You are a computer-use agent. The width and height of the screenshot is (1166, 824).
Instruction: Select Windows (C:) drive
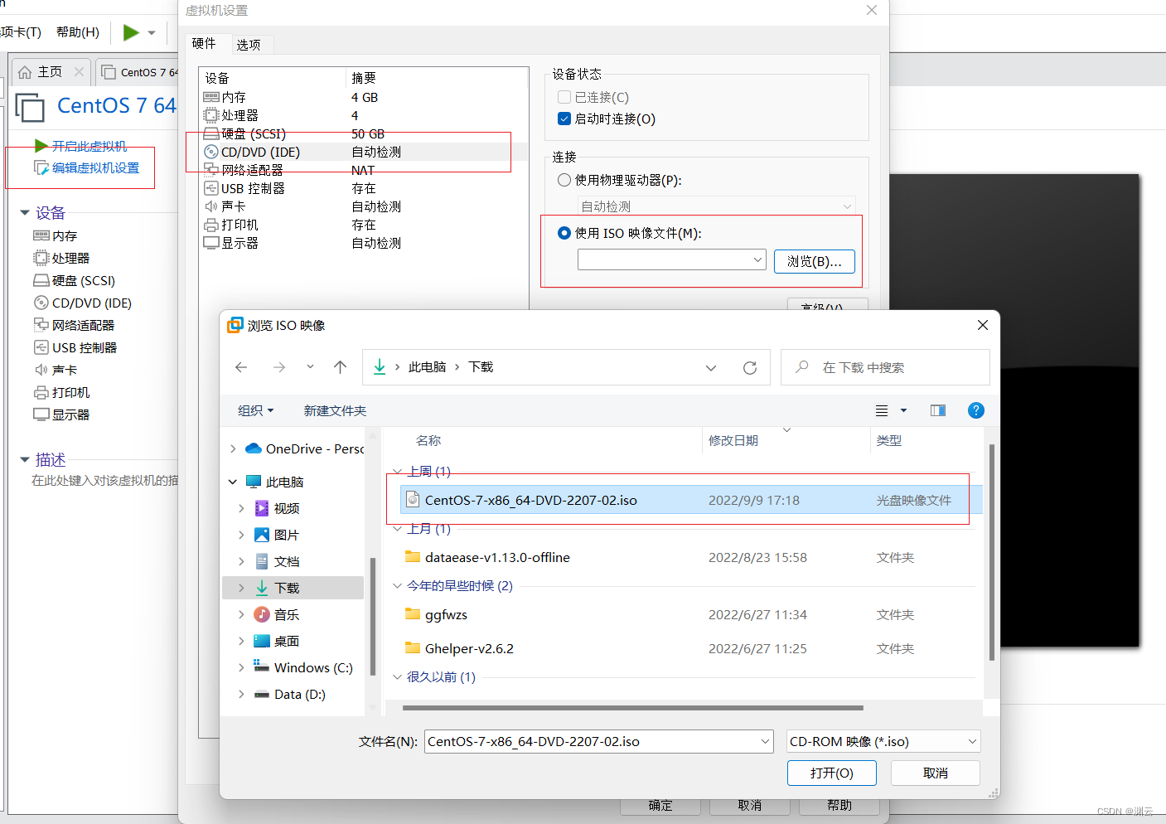point(303,667)
